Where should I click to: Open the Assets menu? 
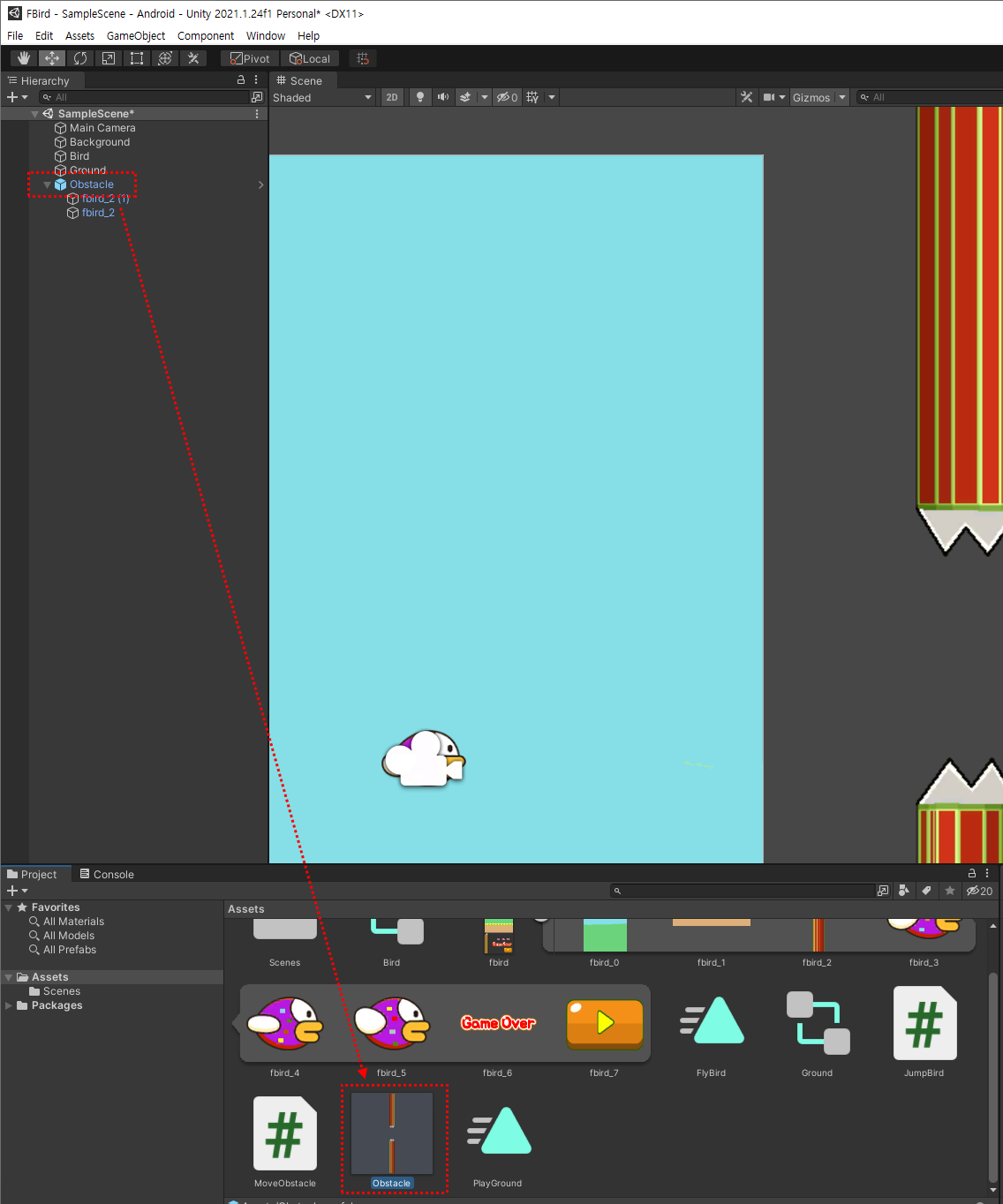tap(79, 35)
